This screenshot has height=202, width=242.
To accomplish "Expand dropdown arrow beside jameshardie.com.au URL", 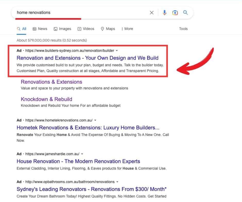I will coord(82,154).
